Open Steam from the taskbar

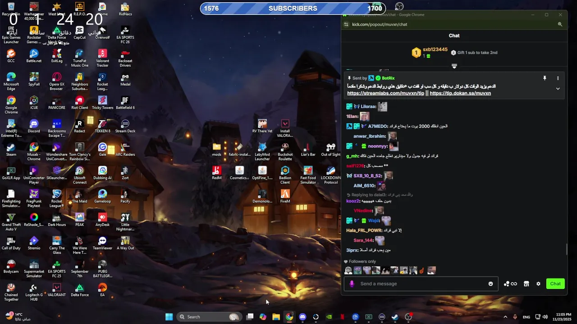click(x=395, y=317)
